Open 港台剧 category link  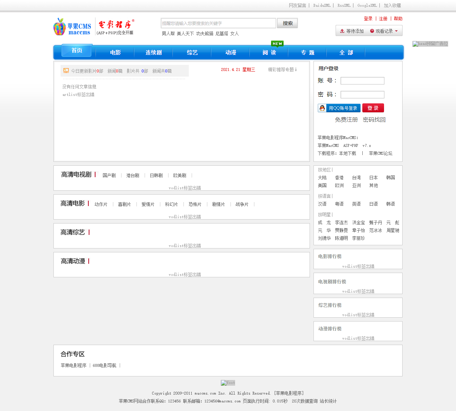[x=133, y=175]
